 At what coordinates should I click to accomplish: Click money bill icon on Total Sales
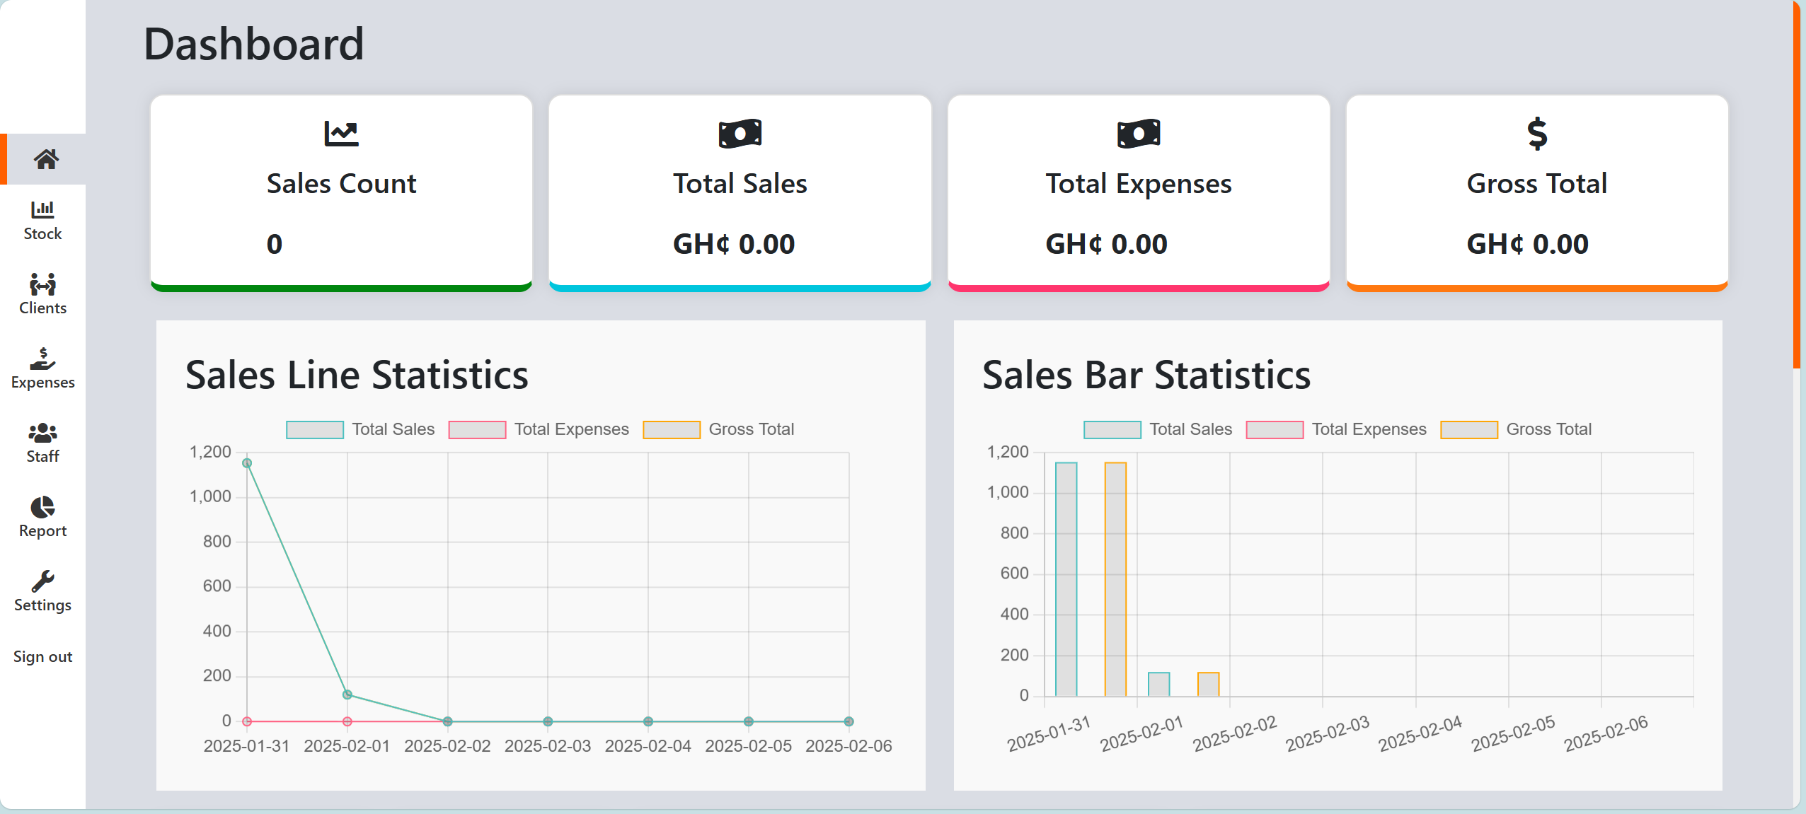click(x=740, y=134)
